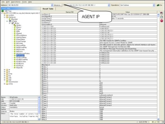The width and height of the screenshot is (165, 124).
Task: Click the ifIndex key icon
Action: click(x=15, y=25)
